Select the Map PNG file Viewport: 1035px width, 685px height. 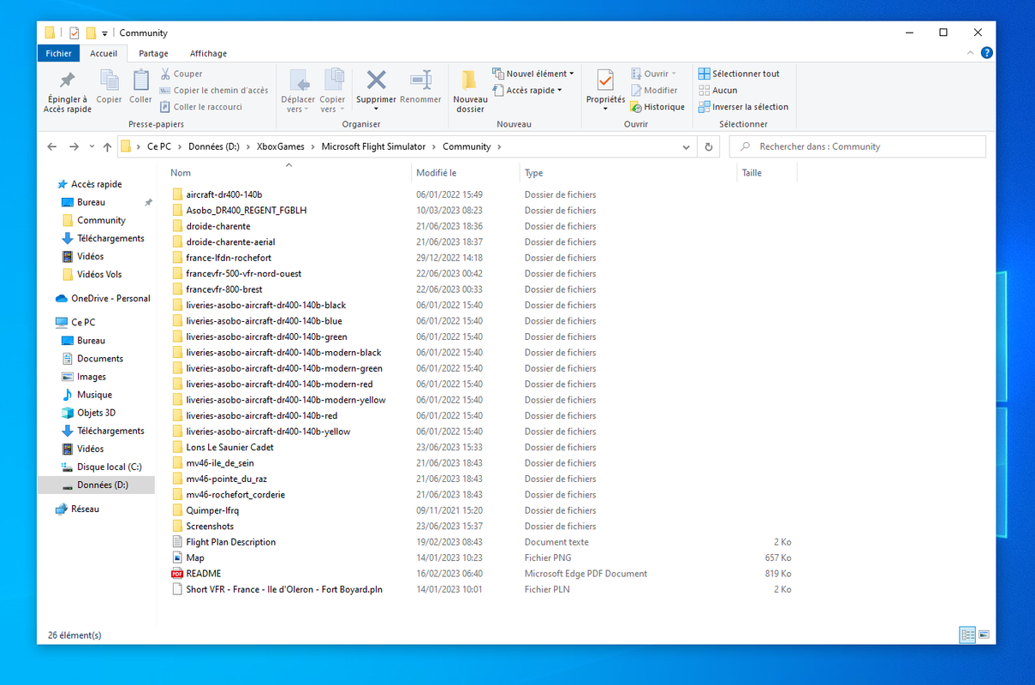coord(195,558)
